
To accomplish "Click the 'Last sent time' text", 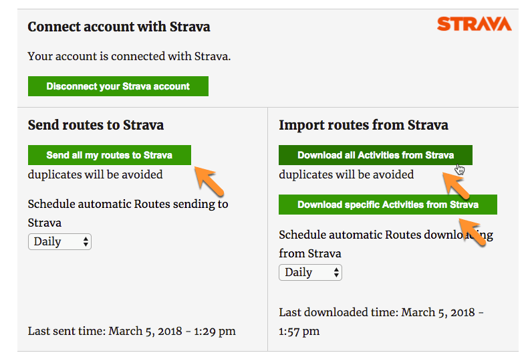I will [x=132, y=331].
